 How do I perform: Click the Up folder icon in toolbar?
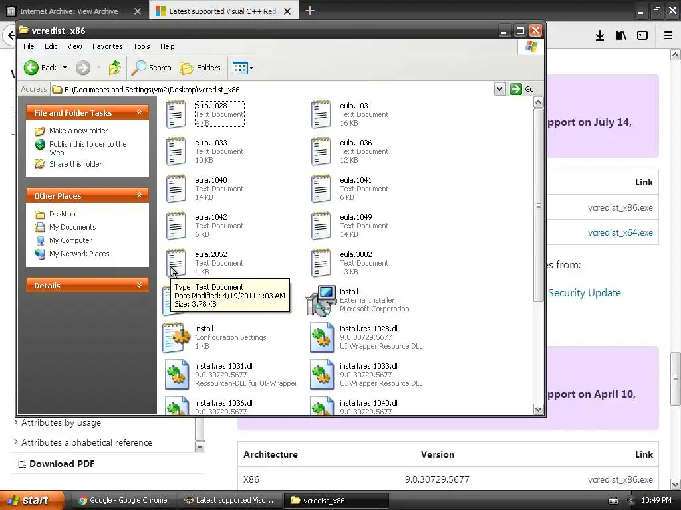(x=115, y=68)
